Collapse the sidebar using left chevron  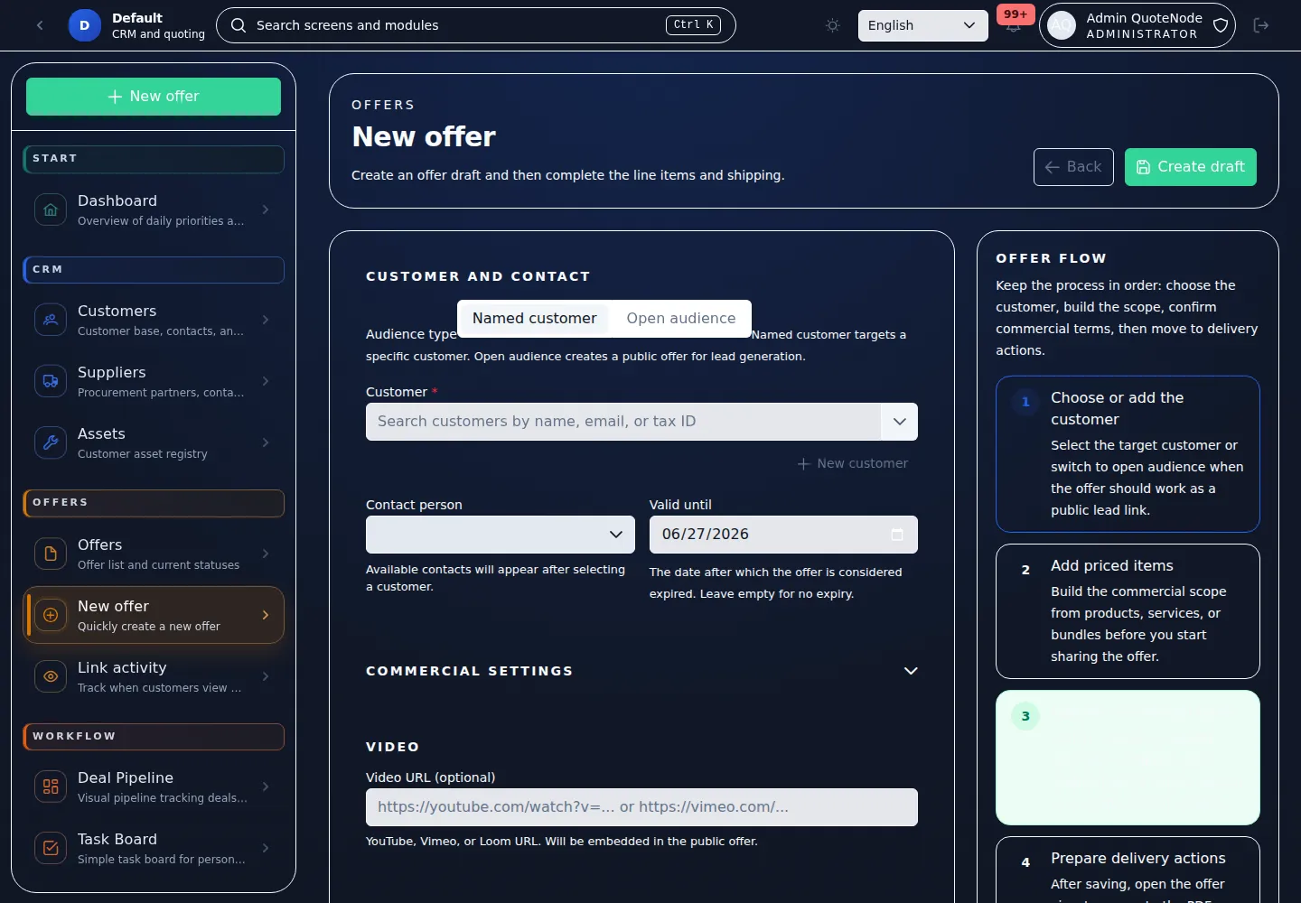pos(40,25)
